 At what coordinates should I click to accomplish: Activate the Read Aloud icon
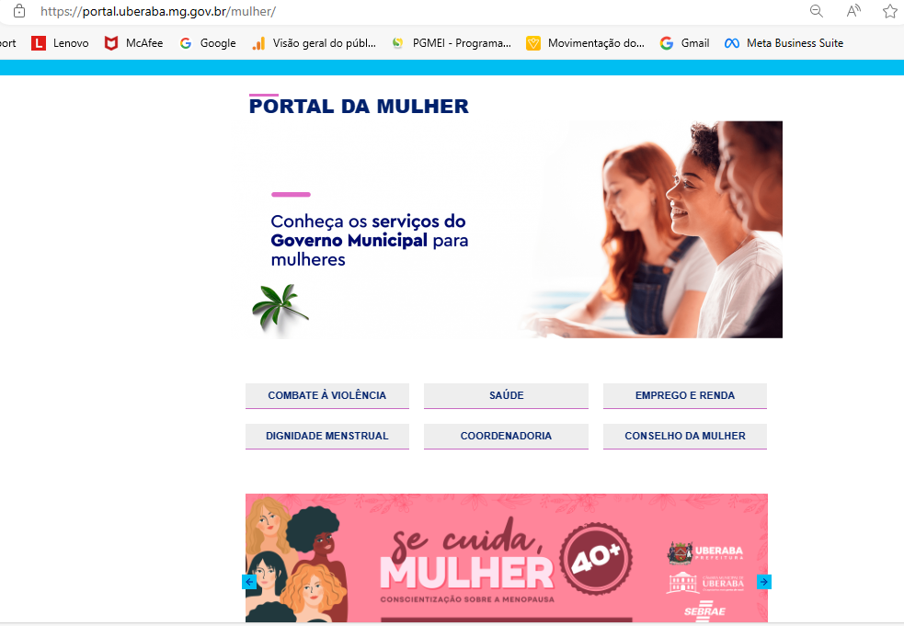pyautogui.click(x=853, y=11)
